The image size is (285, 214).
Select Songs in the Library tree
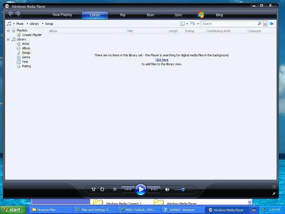coord(26,53)
